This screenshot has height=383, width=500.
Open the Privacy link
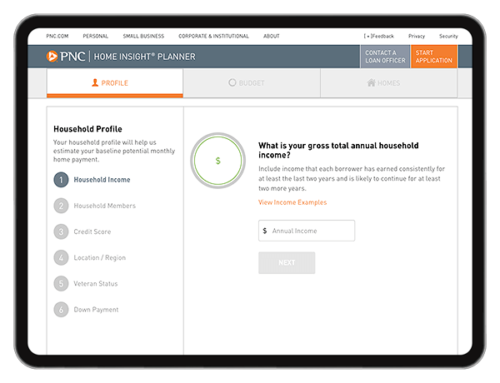[x=417, y=36]
